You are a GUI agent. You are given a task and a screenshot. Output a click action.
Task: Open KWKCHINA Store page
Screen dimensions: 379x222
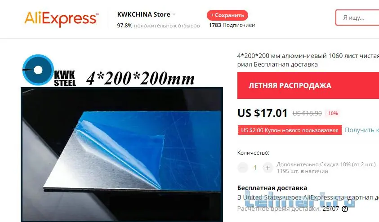(x=143, y=14)
